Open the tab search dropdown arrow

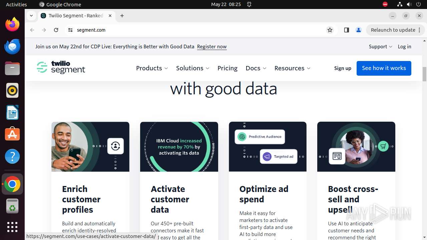31,16
